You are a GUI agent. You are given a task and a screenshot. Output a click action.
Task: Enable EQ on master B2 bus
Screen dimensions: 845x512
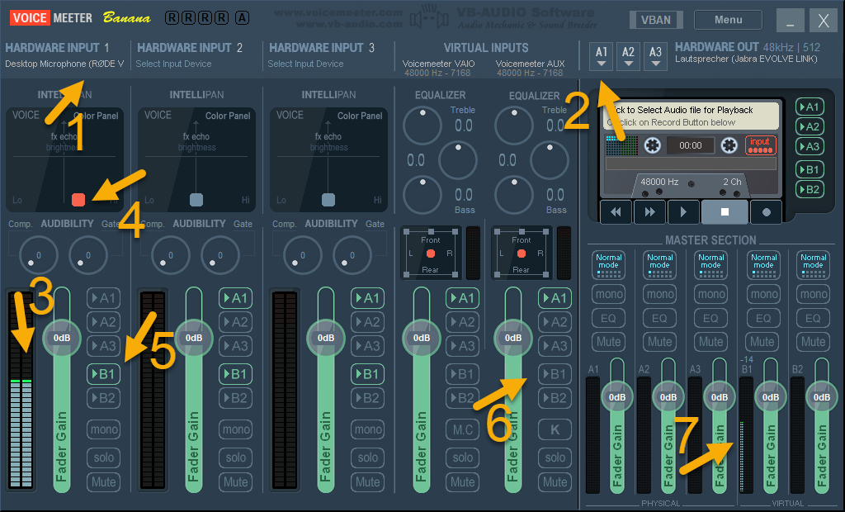pos(813,318)
